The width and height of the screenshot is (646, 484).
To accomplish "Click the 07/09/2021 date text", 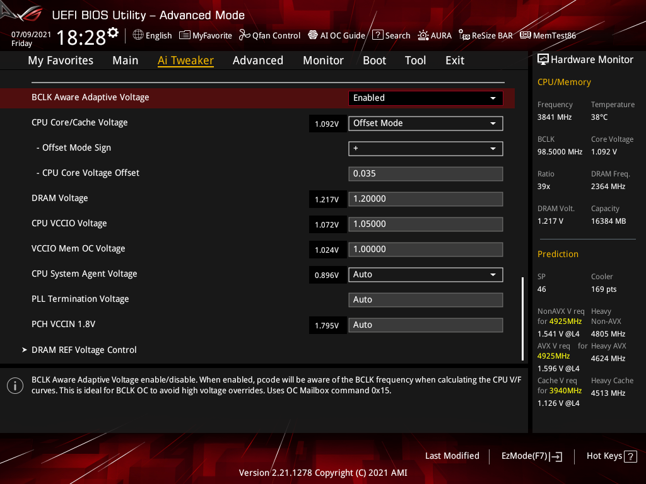I will (x=31, y=35).
